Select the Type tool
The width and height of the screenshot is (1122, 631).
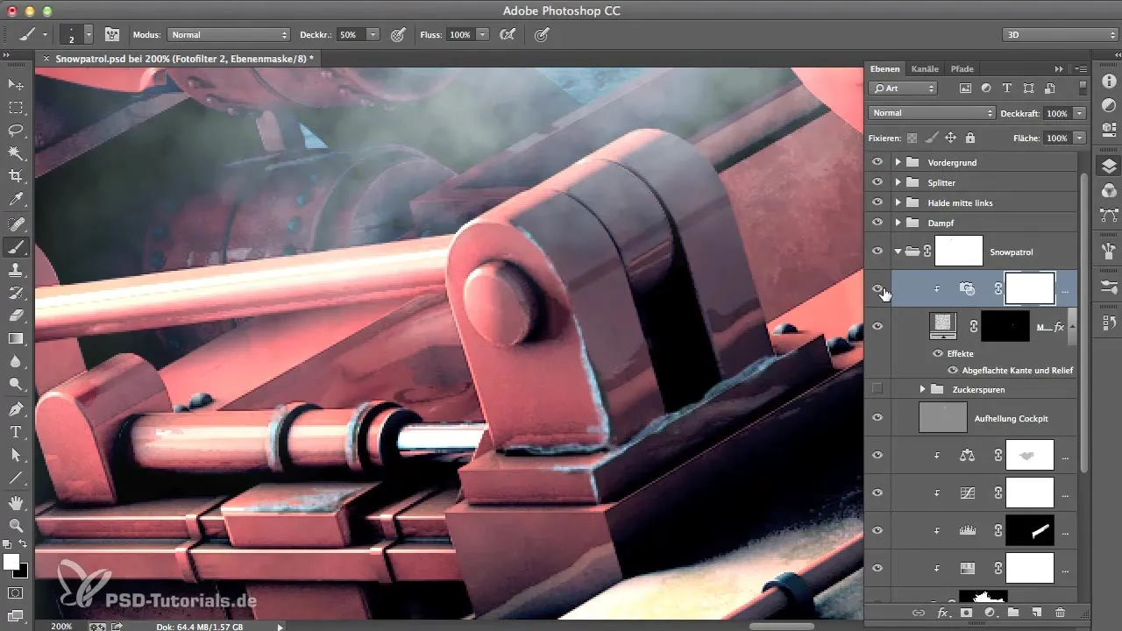15,432
